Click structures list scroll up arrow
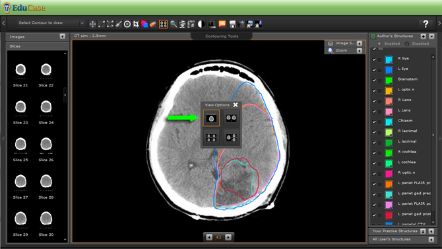Screen dimensions: 442x249 pos(433,57)
